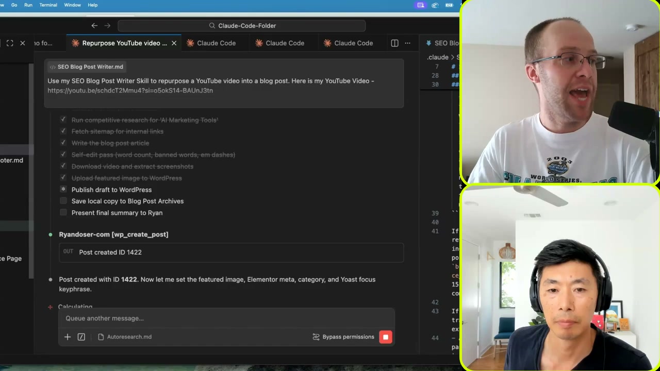Click the Autoresearch.md file chip

coord(125,337)
